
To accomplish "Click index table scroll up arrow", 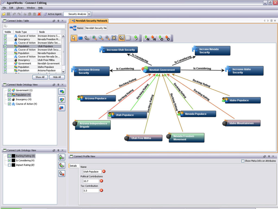I will pyautogui.click(x=63, y=36).
